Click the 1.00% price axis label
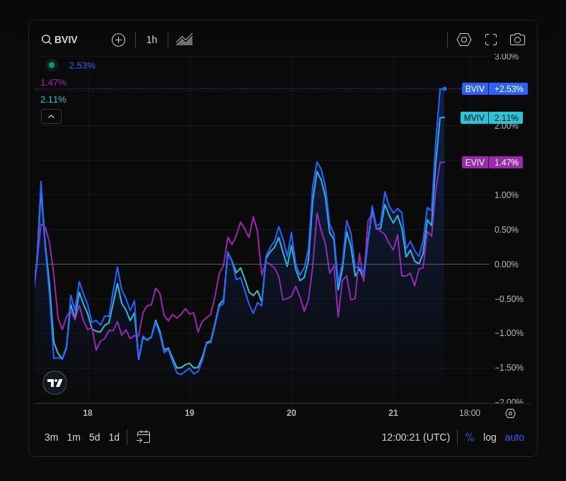 coord(506,195)
